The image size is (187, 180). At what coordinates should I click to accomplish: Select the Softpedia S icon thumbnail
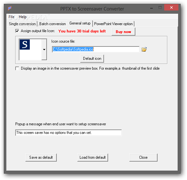[x=25, y=45]
